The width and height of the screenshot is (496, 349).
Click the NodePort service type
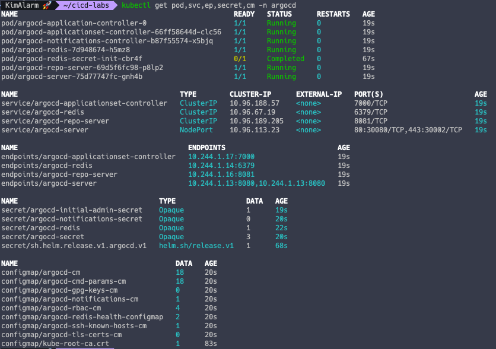click(196, 130)
